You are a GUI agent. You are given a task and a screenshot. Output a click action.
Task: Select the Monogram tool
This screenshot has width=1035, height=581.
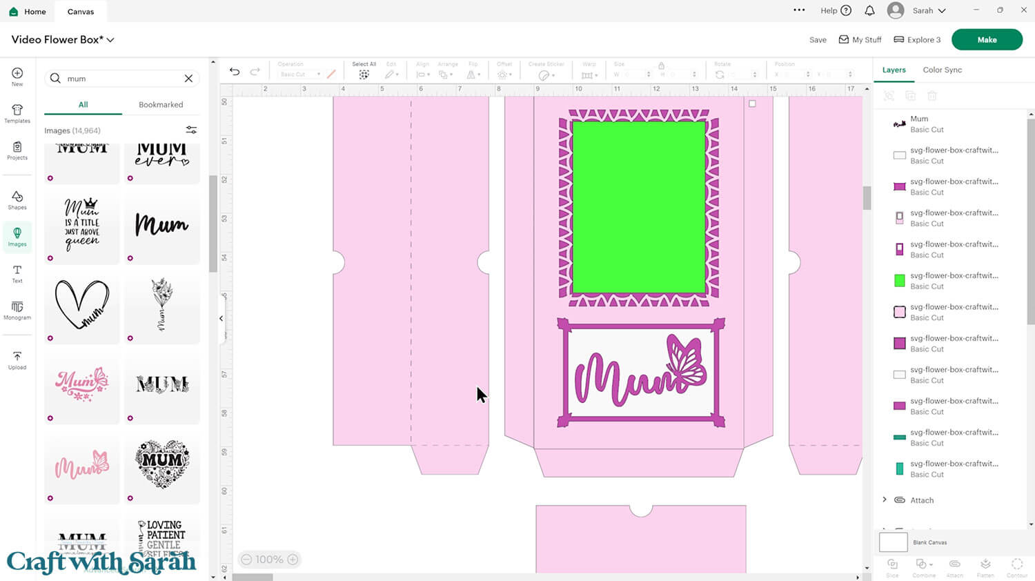[17, 311]
